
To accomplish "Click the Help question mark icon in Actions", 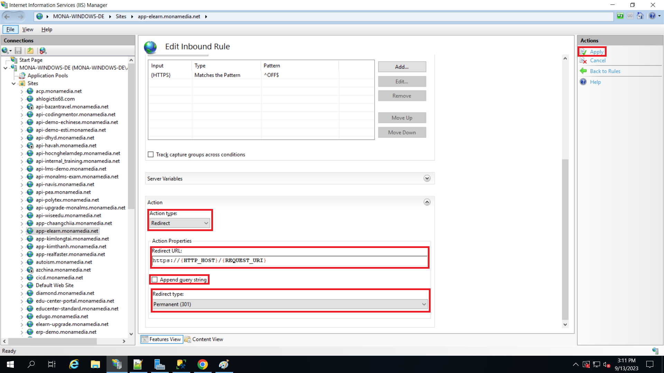I will point(583,82).
